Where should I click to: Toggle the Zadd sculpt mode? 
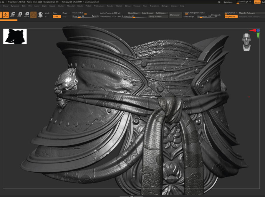[57, 17]
